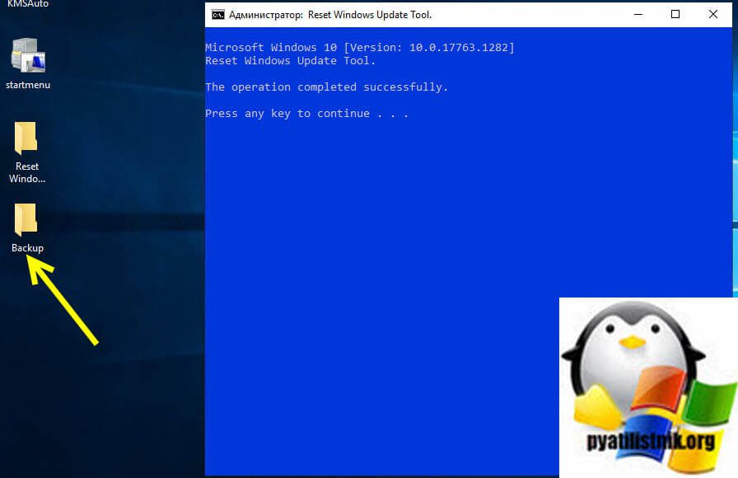This screenshot has width=738, height=478.
Task: Click the 'Microsoft Windows 10 [Version: 10.0.17763.1282]' line
Action: pos(360,48)
